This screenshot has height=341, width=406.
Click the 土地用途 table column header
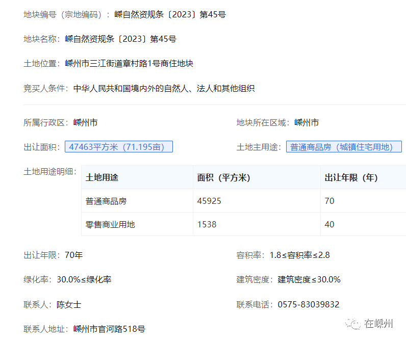coord(102,177)
